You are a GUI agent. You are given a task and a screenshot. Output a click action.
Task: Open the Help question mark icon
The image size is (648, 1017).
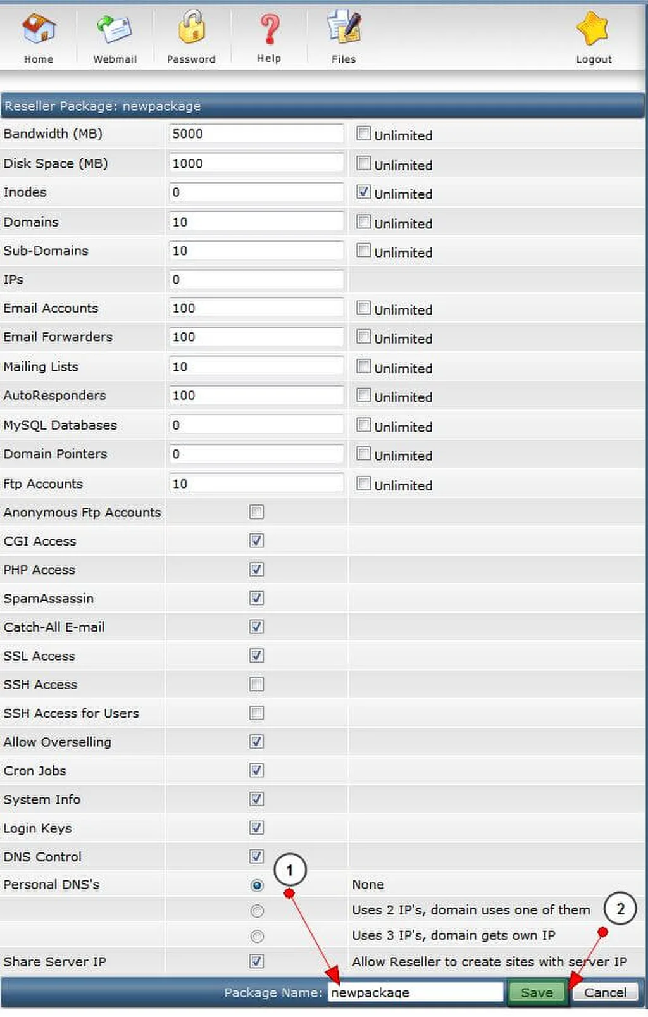(x=270, y=28)
